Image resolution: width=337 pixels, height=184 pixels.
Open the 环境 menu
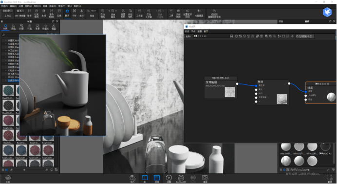coord(21,6)
